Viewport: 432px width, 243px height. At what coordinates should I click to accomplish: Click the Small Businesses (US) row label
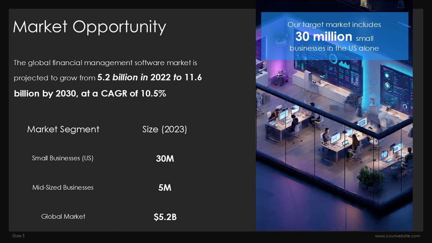coord(63,158)
